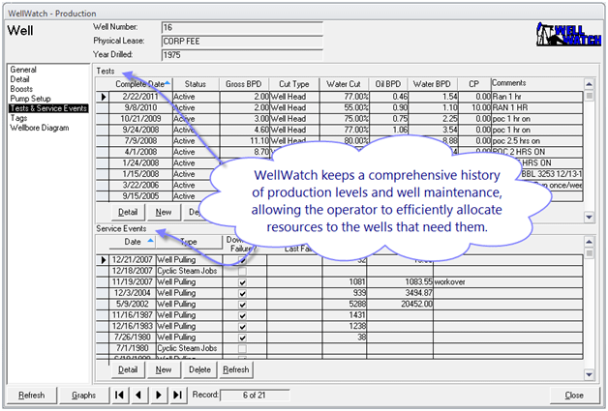This screenshot has height=411, width=608.
Task: Select the 10/21/2009 test date cell
Action: [x=140, y=119]
